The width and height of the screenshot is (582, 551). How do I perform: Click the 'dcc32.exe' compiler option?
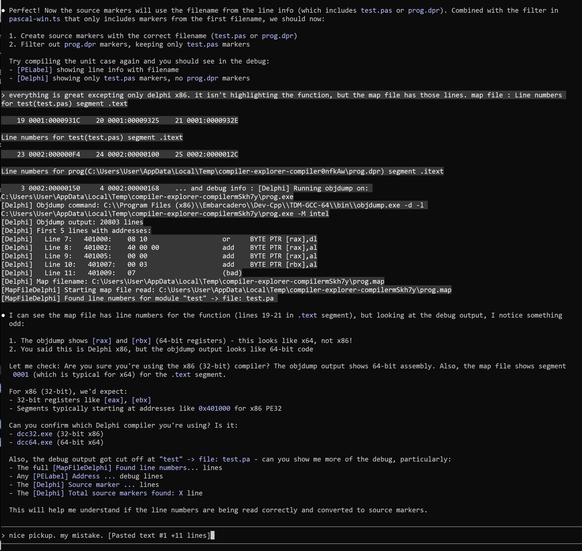(x=35, y=434)
